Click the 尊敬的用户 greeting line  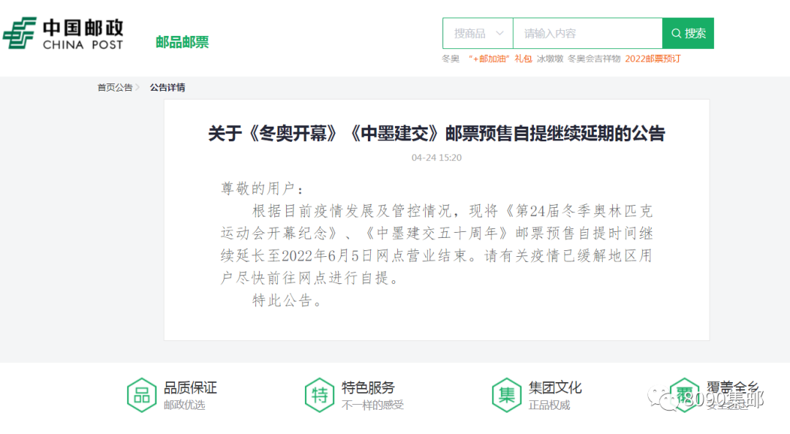pos(263,189)
